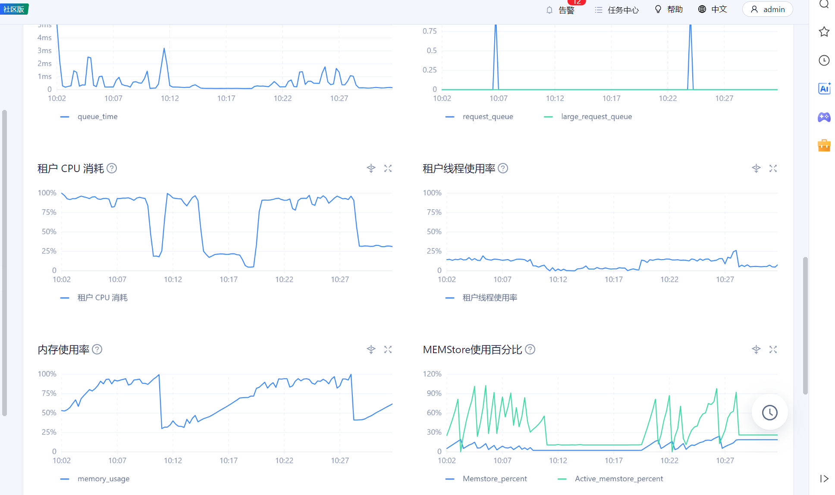This screenshot has height=495, width=835.
Task: Open the AI assistant icon in sidebar
Action: pos(824,88)
